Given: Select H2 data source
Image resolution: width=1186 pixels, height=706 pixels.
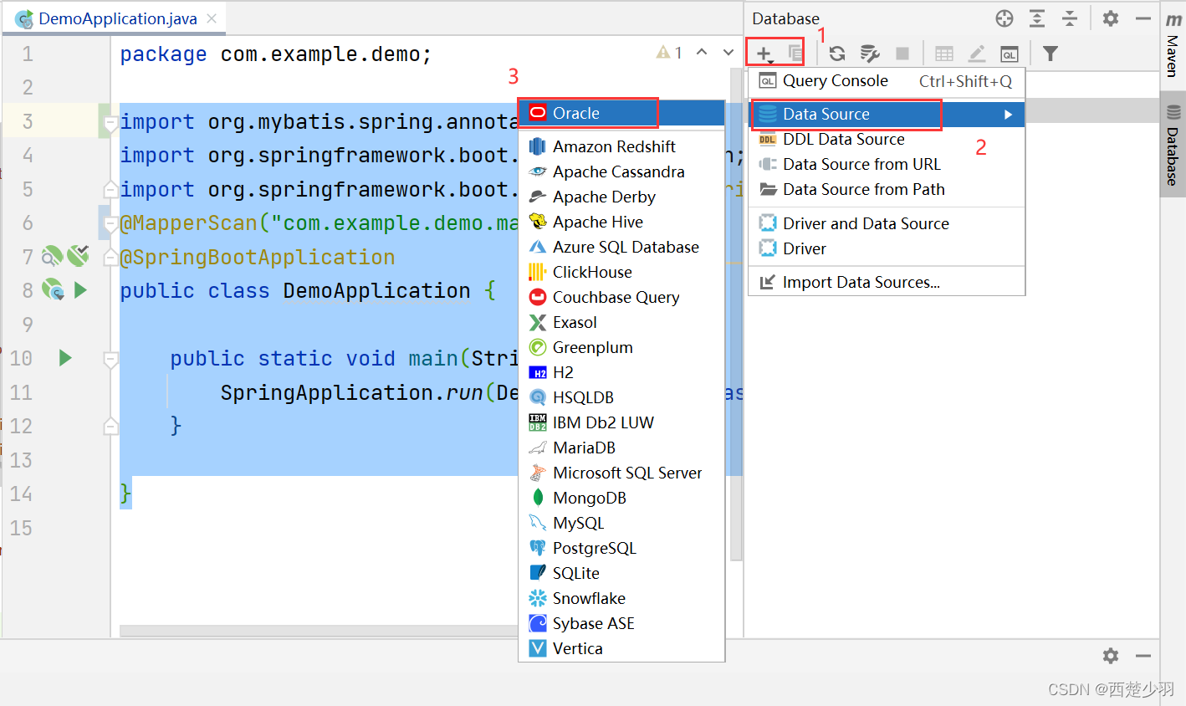Looking at the screenshot, I should (621, 372).
